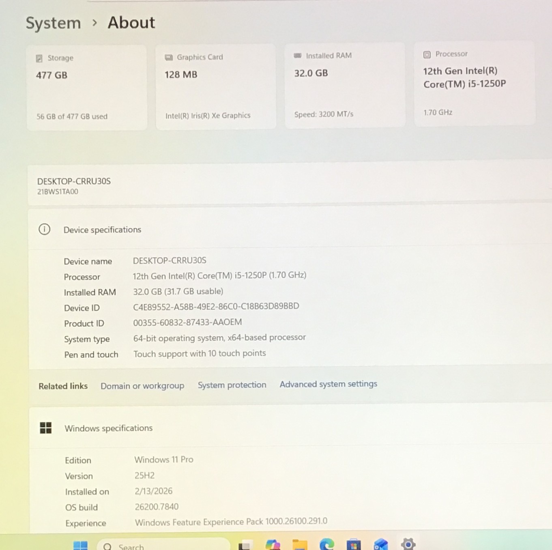
Task: Select the "32.0 GB (31.7 GB usable)" value
Action: [x=178, y=291]
